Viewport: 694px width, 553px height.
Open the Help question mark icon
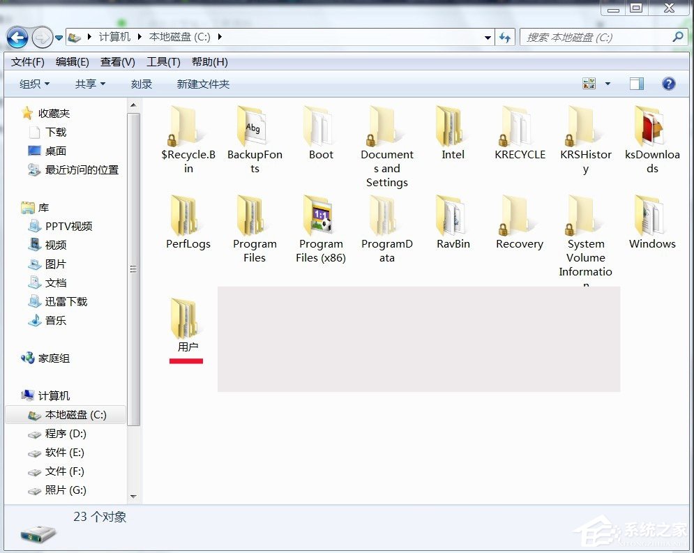[667, 83]
